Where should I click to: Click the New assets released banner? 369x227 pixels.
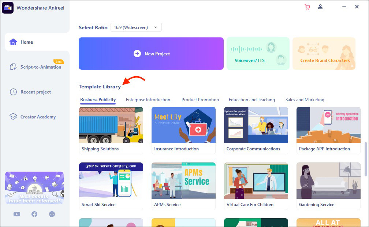pyautogui.click(x=34, y=188)
